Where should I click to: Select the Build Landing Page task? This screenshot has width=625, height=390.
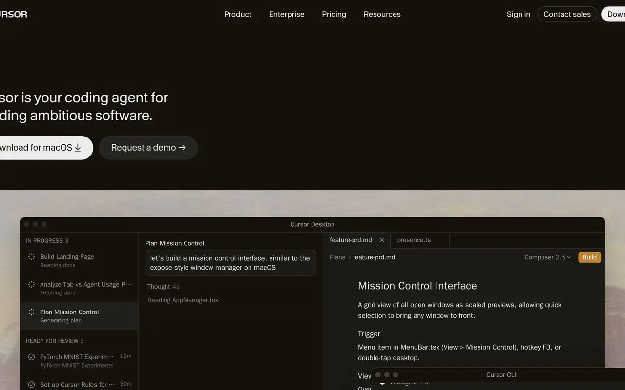[x=79, y=261]
